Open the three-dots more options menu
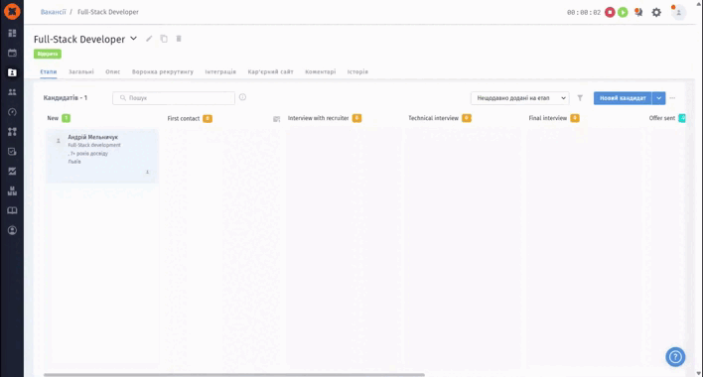 click(x=672, y=98)
